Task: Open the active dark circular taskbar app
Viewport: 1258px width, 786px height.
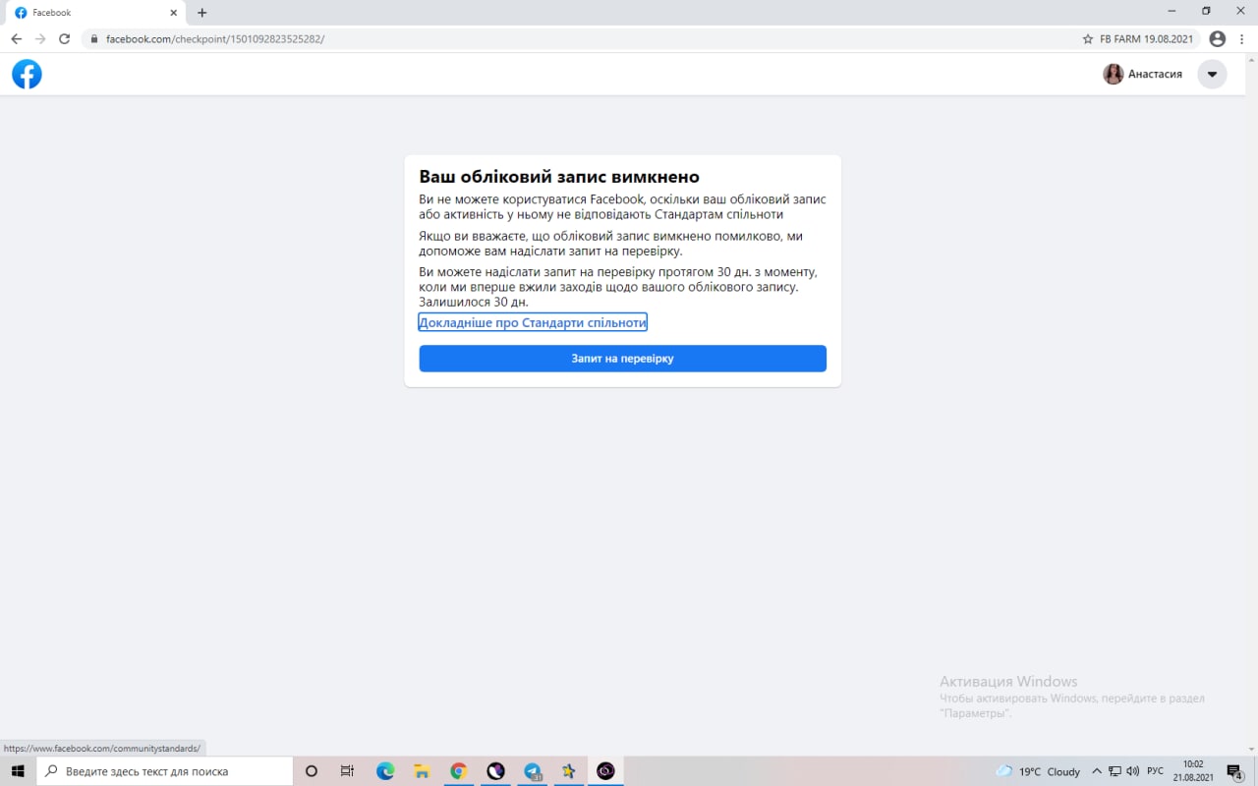Action: click(605, 771)
